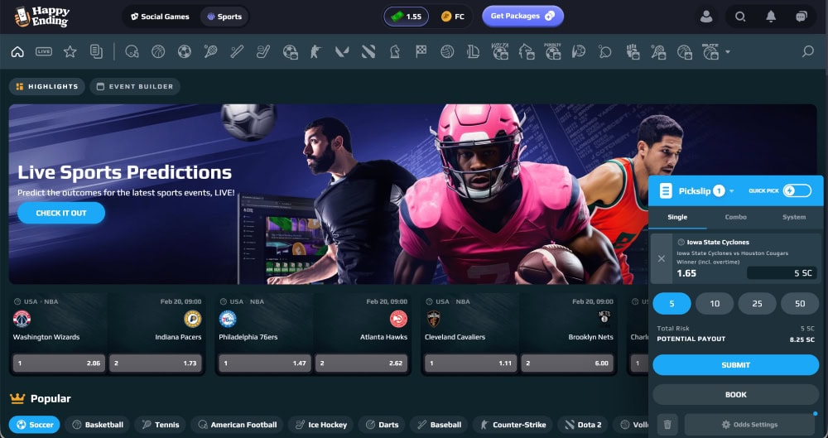This screenshot has height=438, width=828.
Task: Edit stake field showing 5 SC
Action: pos(782,273)
